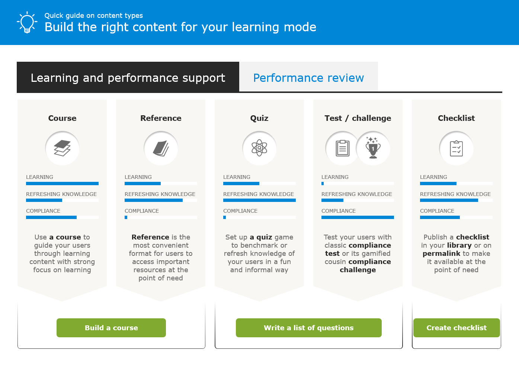Screen dimensions: 519x370
Task: Switch to Learning and performance support tab
Action: (x=128, y=77)
